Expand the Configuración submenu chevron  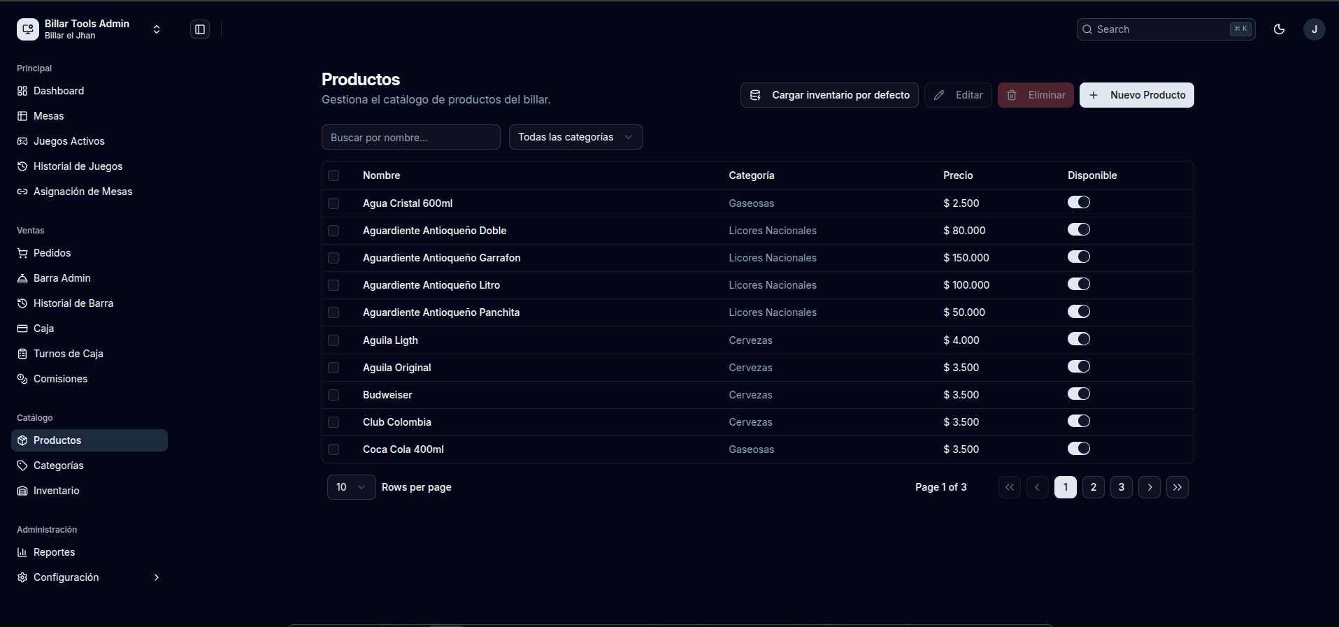point(157,577)
